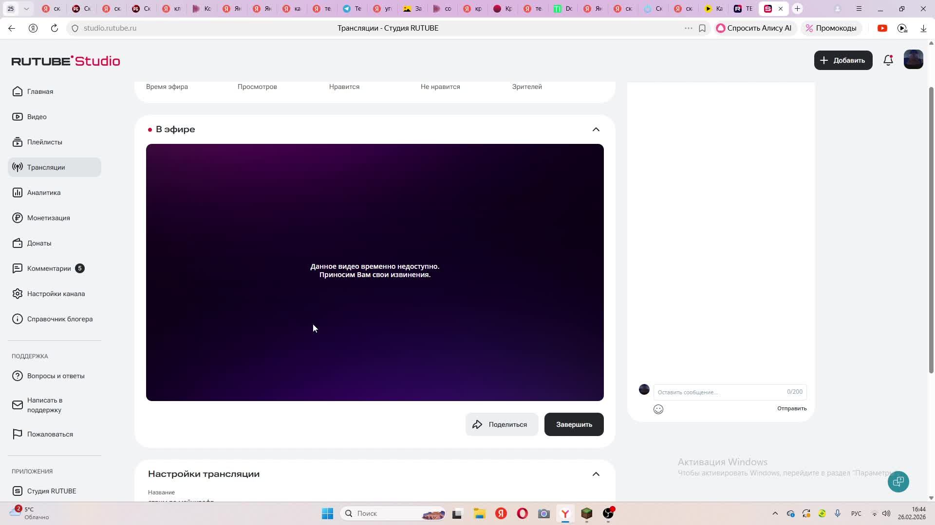
Task: Reload the page with refresh icon
Action: pos(55,28)
